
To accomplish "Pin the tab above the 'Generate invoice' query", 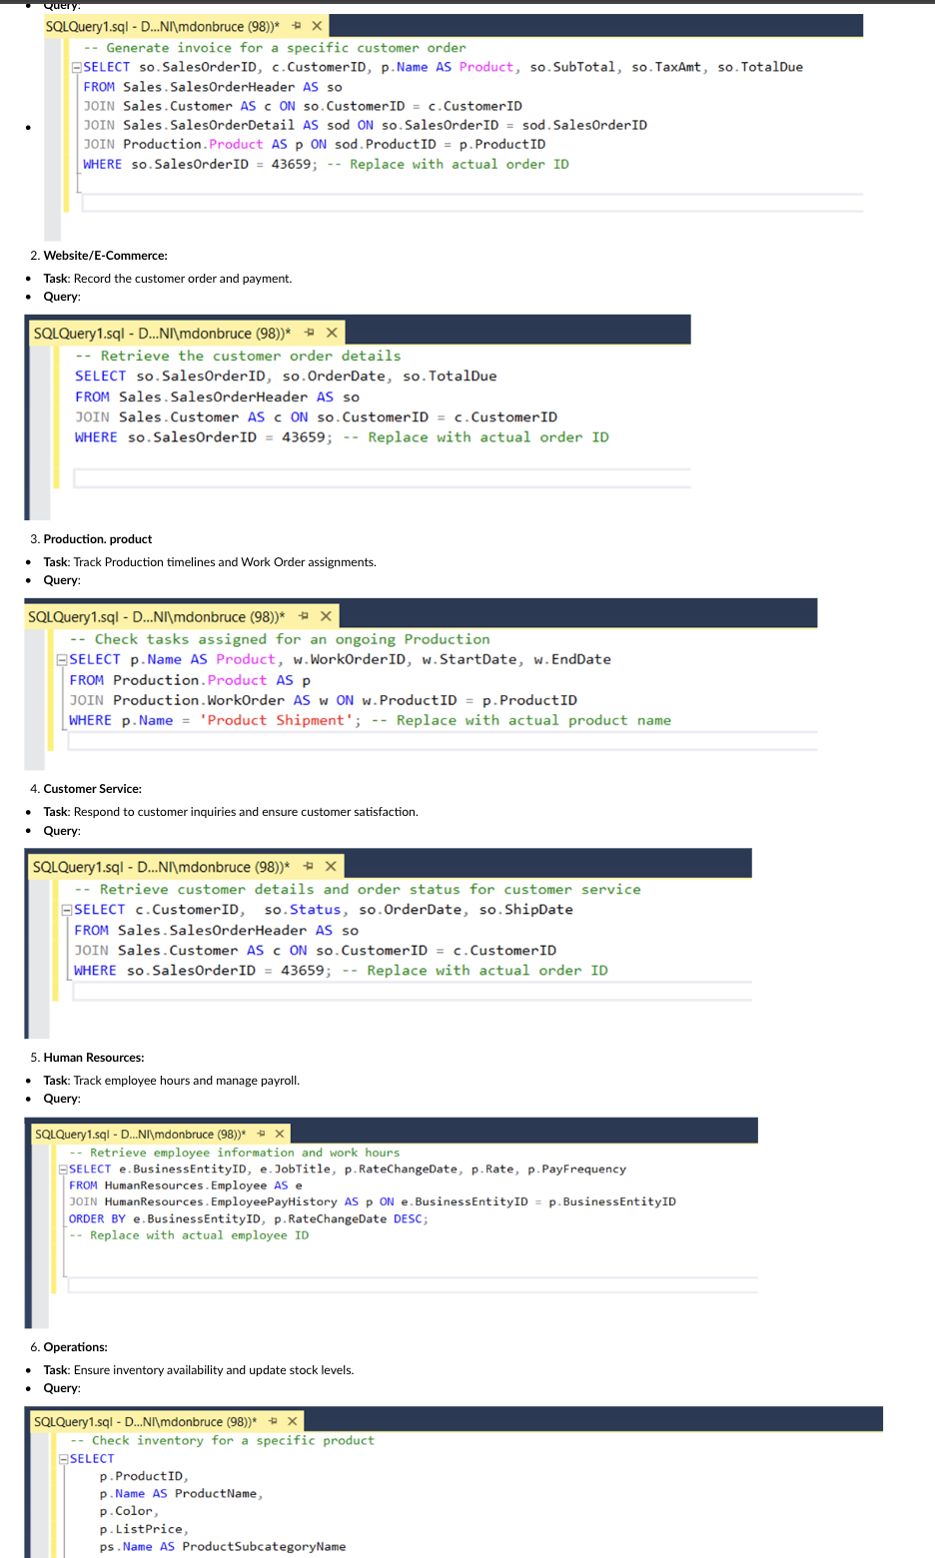I will point(297,26).
